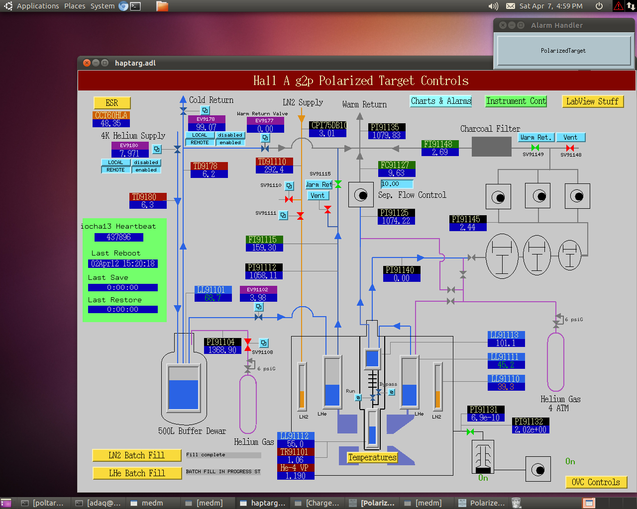
Task: Open the Applications menu
Action: [x=38, y=6]
